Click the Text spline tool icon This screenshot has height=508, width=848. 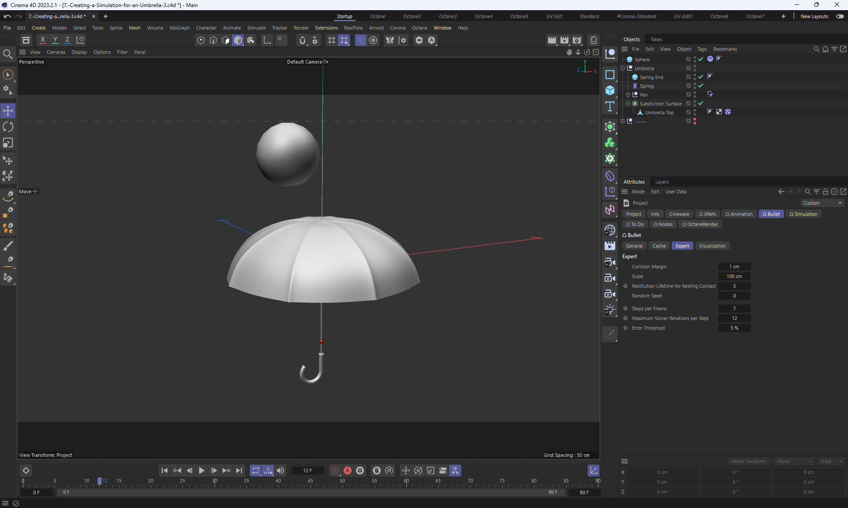(x=610, y=106)
